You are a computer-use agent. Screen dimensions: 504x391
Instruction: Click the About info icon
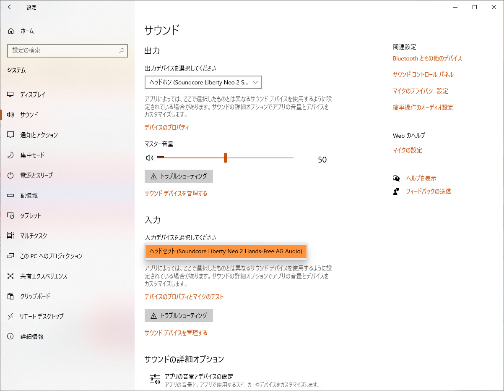[x=10, y=336]
